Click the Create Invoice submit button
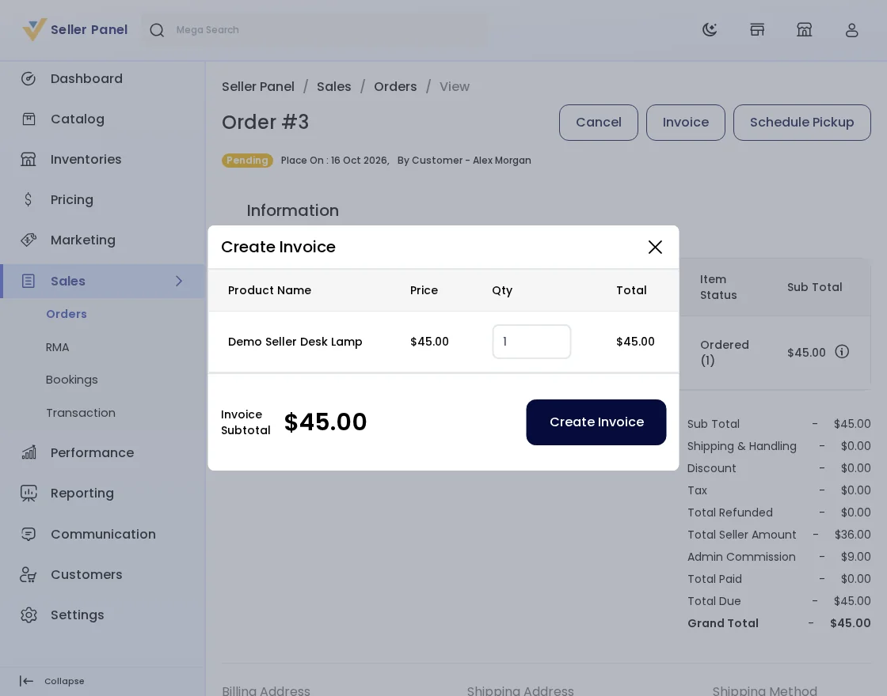This screenshot has height=696, width=887. point(596,422)
